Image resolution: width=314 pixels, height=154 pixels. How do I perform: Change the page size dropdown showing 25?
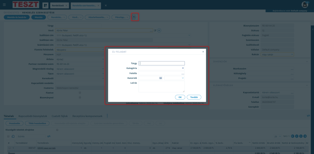tap(278, 136)
